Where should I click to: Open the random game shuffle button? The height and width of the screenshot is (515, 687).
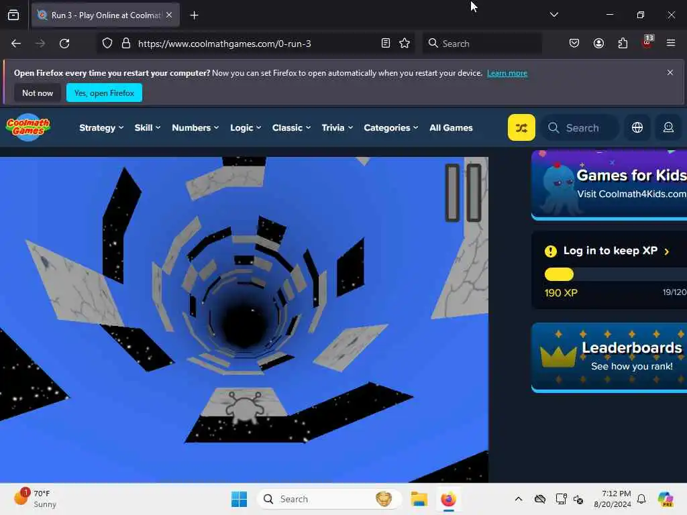point(521,127)
